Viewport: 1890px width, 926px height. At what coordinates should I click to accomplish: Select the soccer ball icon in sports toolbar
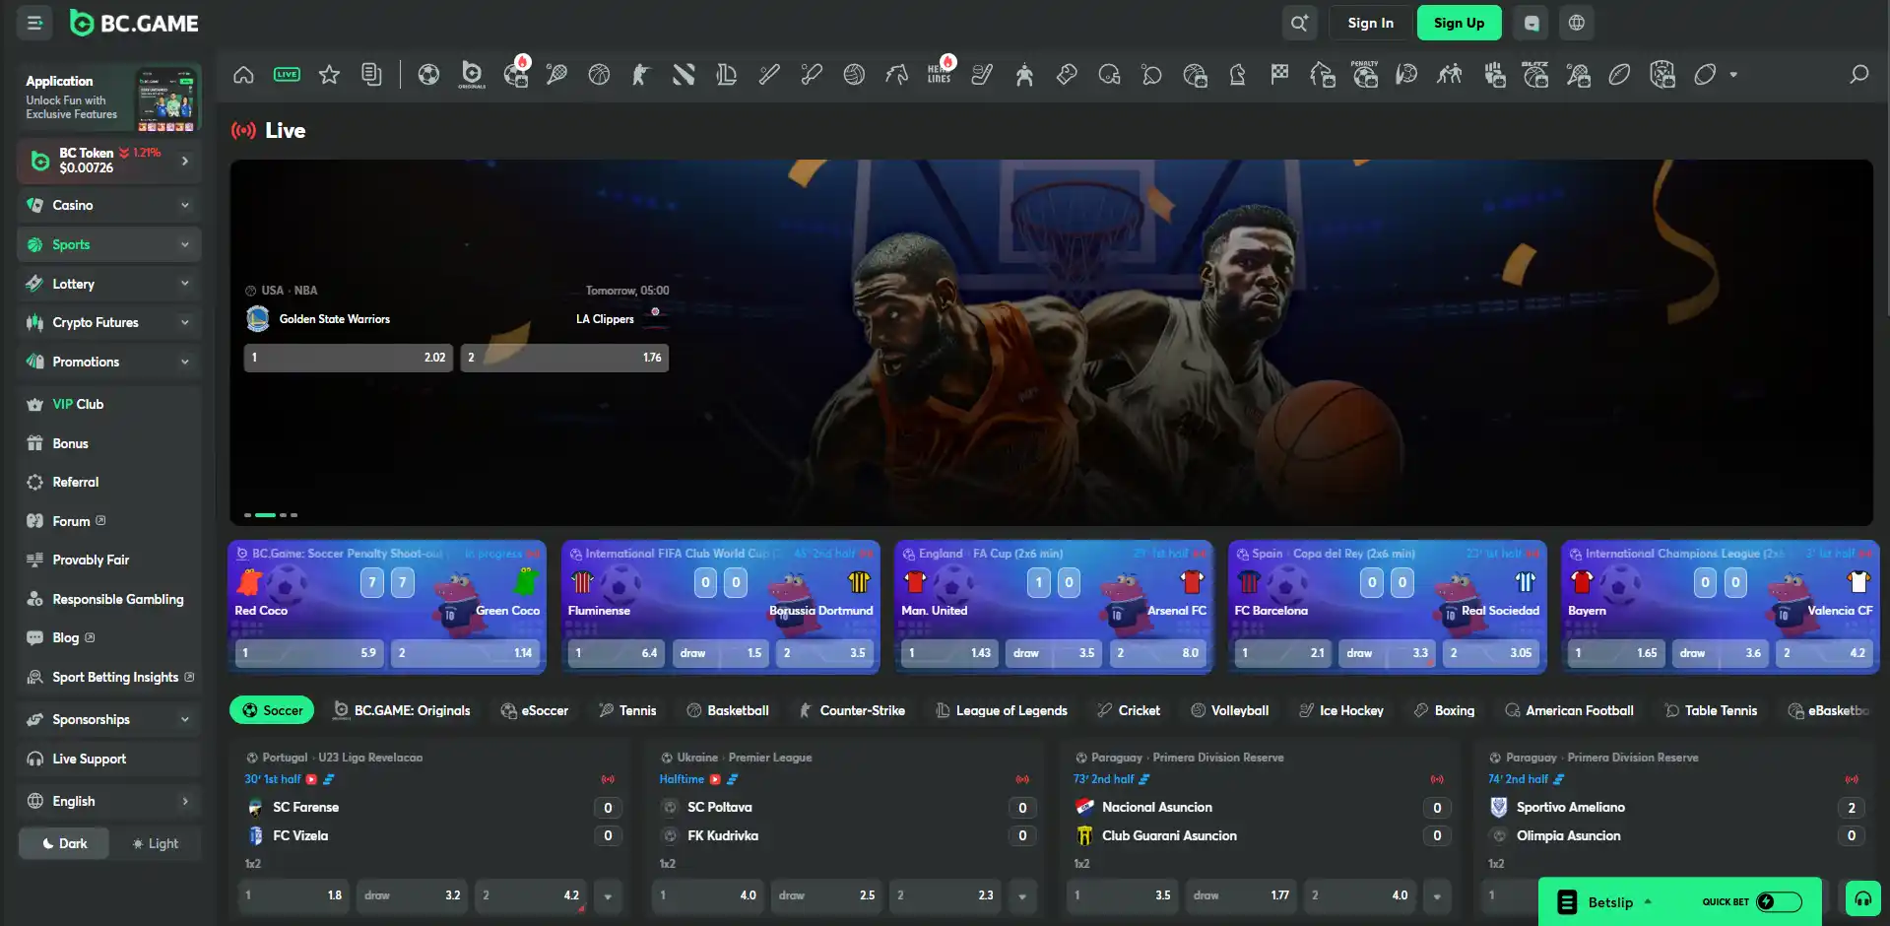tap(428, 74)
